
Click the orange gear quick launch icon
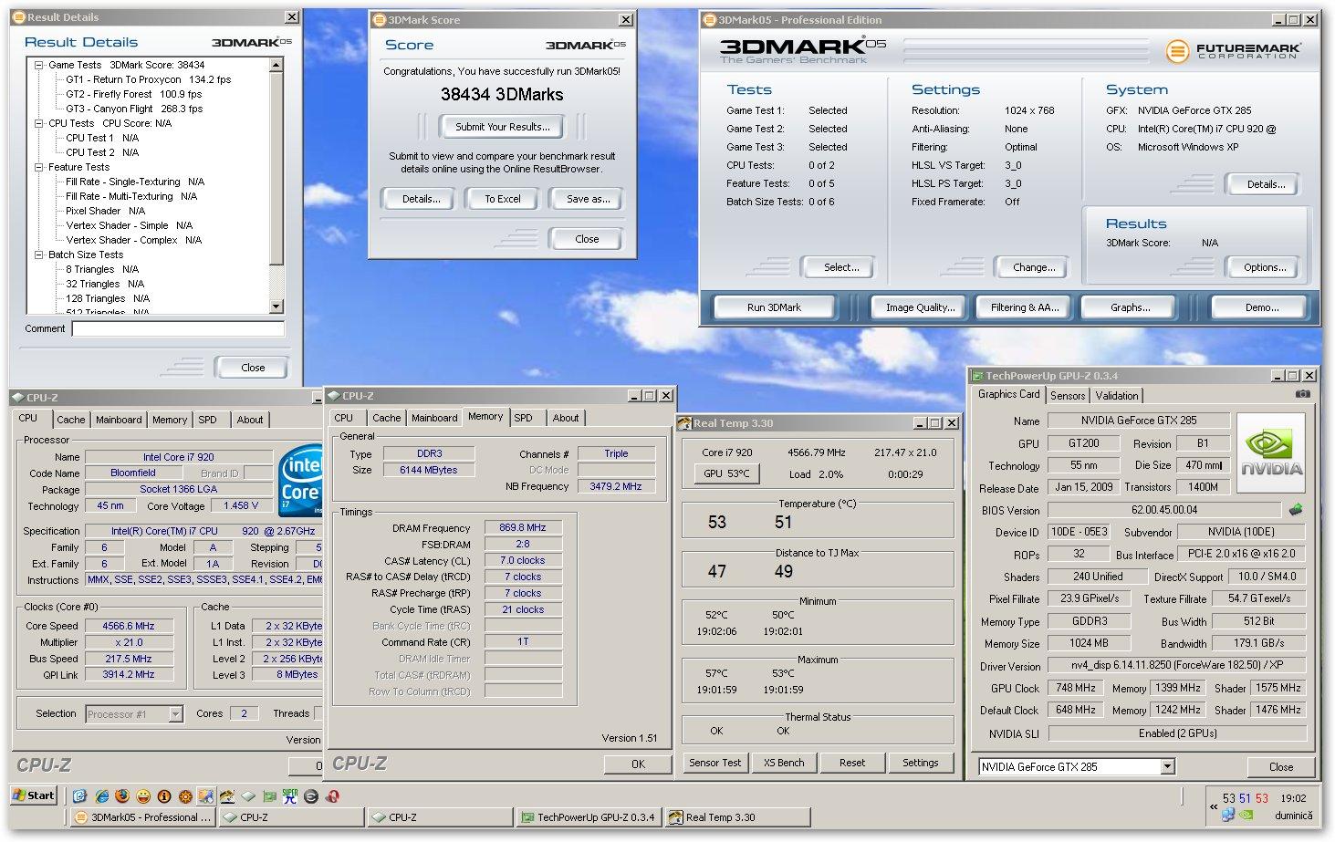click(185, 795)
